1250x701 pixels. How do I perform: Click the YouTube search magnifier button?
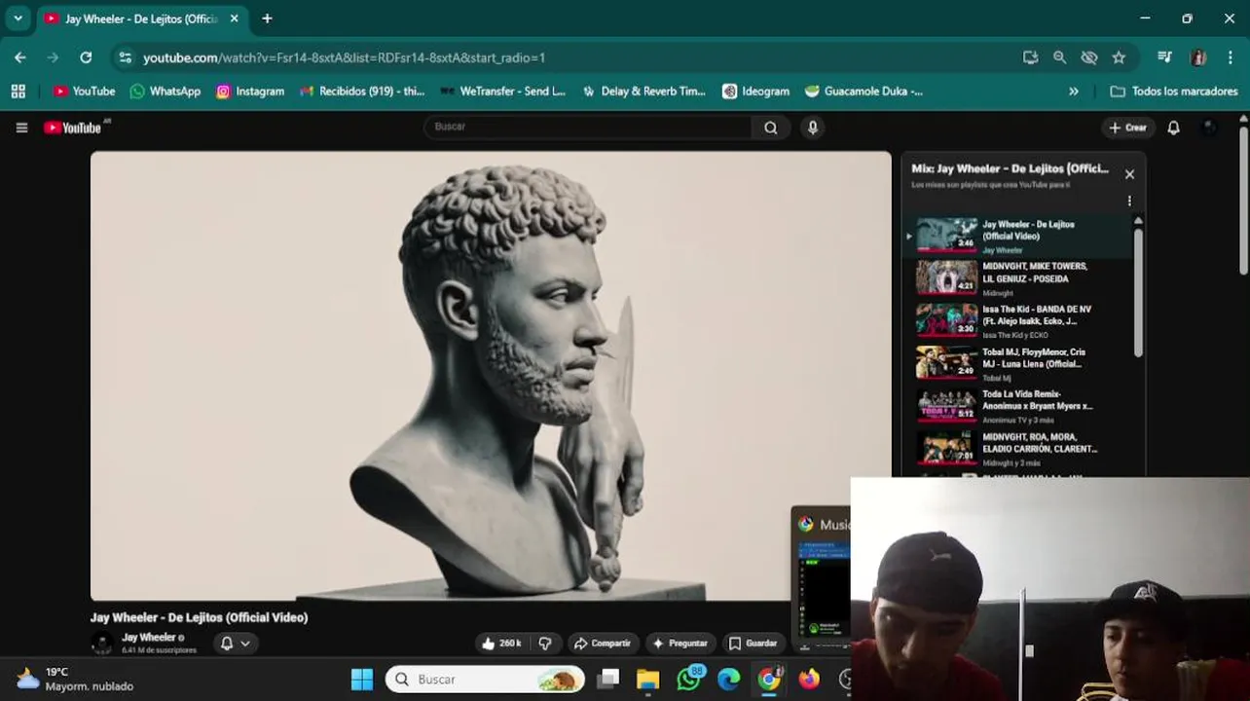(770, 128)
